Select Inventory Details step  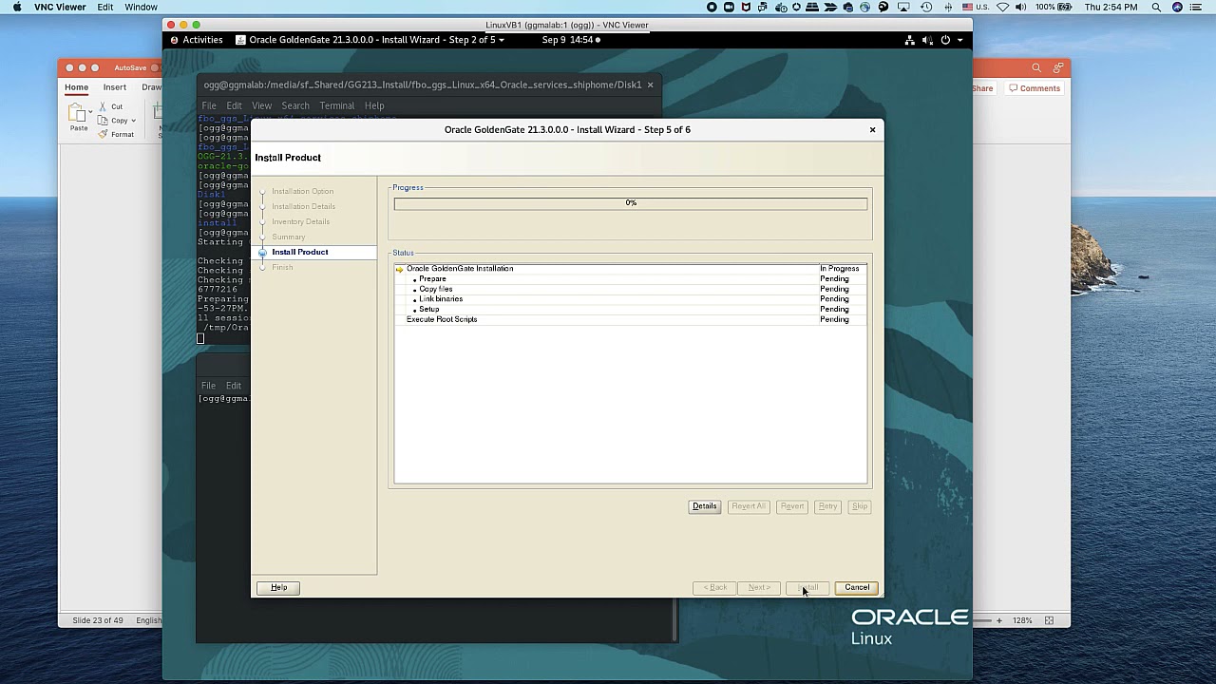tap(300, 221)
